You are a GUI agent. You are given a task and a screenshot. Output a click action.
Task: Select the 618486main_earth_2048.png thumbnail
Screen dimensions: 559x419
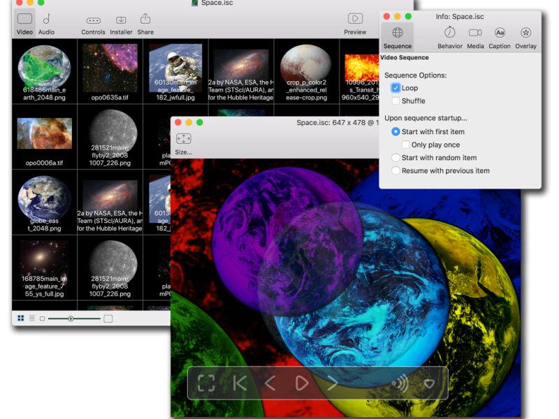tap(44, 71)
